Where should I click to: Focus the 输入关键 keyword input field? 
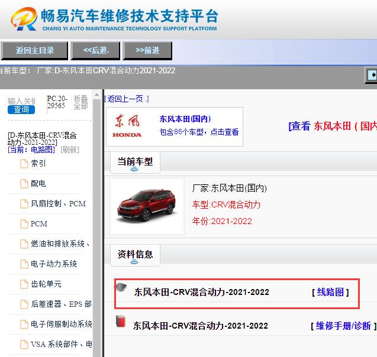(x=21, y=101)
